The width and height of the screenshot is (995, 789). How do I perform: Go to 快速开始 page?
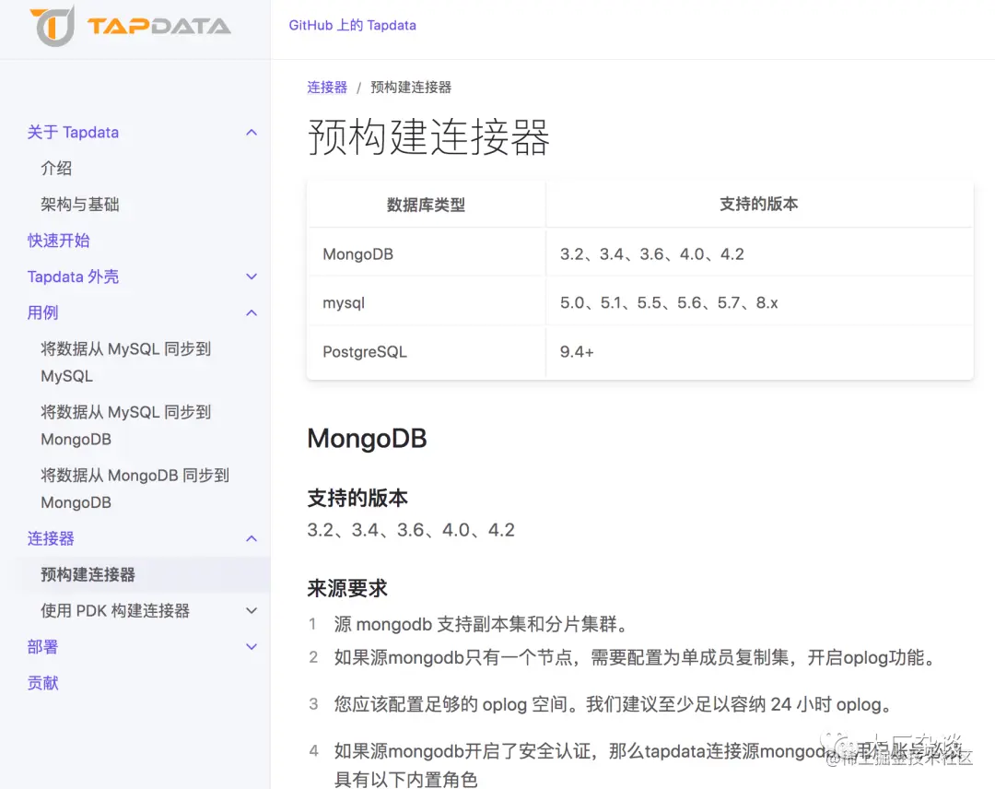(58, 241)
